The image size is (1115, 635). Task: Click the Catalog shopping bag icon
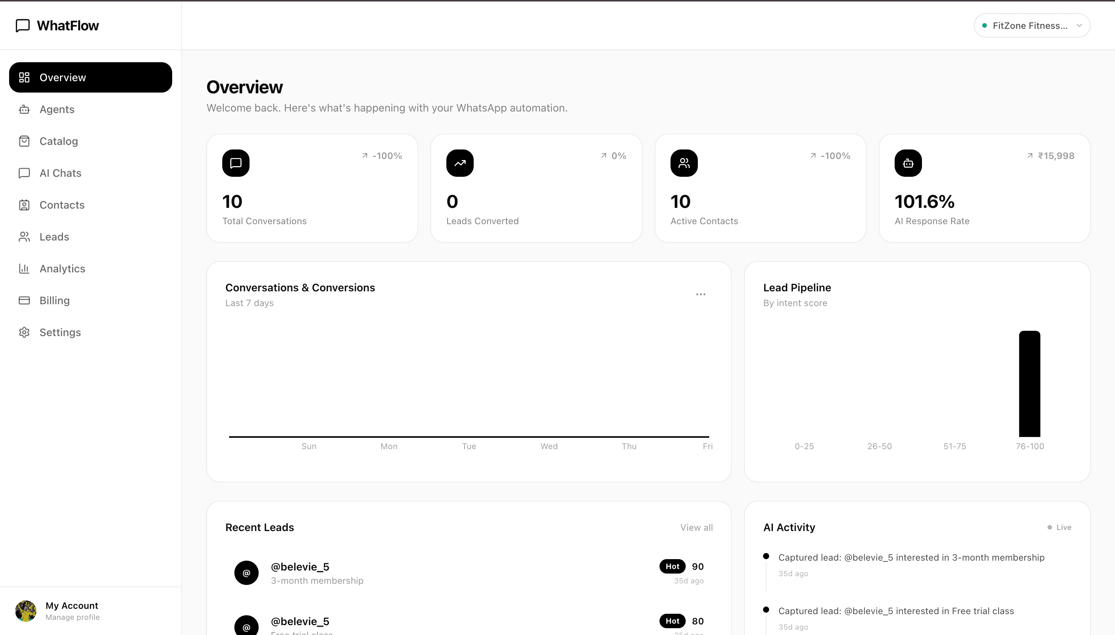point(24,141)
